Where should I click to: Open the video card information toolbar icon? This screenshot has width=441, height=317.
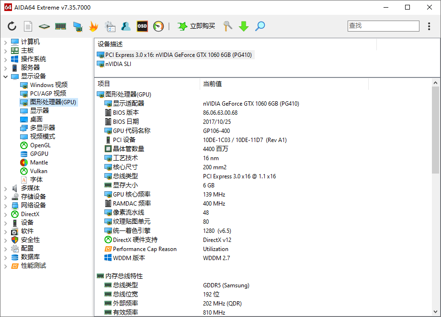pyautogui.click(x=78, y=26)
